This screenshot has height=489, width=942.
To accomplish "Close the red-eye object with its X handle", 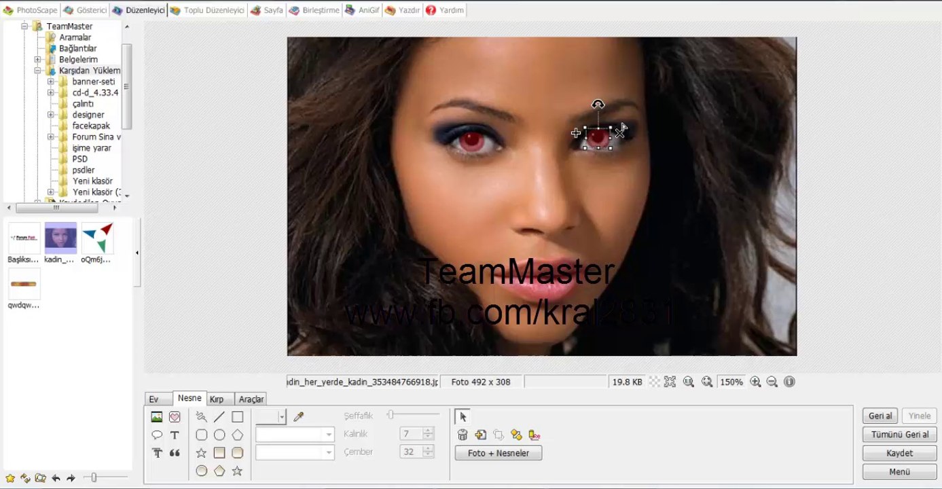I will pyautogui.click(x=621, y=133).
